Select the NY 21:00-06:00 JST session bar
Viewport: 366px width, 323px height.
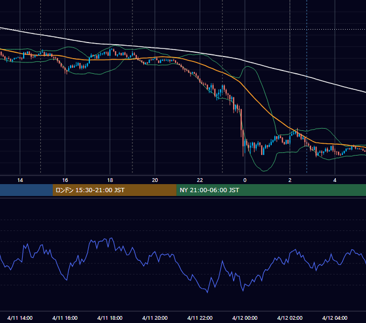click(271, 190)
